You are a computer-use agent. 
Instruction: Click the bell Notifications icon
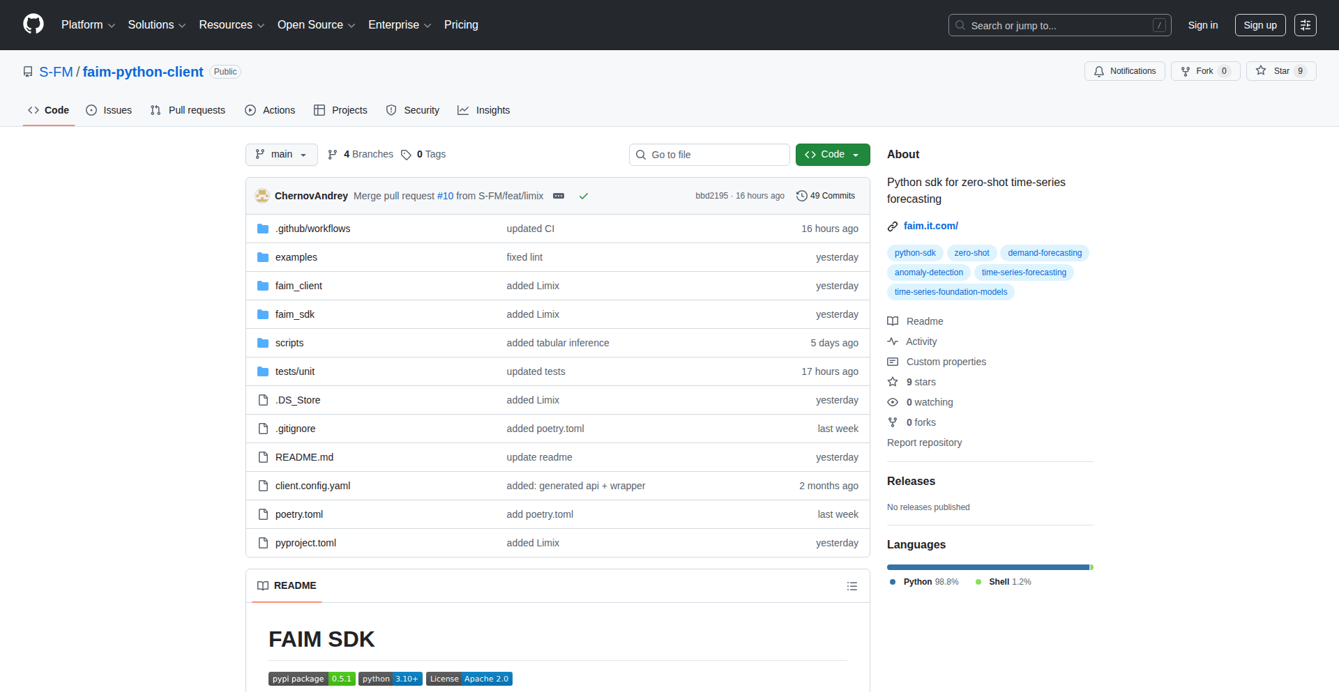point(1098,71)
